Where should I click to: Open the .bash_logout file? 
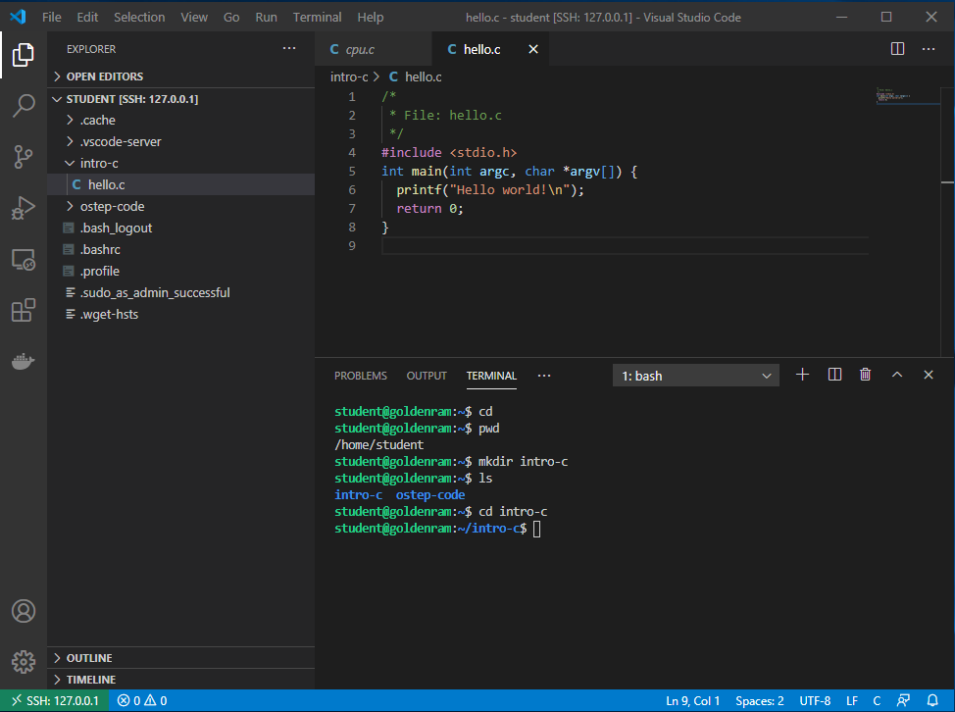[180, 228]
